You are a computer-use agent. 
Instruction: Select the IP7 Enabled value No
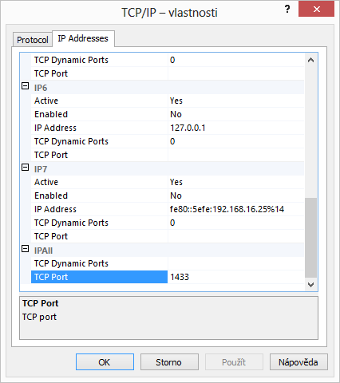[x=235, y=195]
